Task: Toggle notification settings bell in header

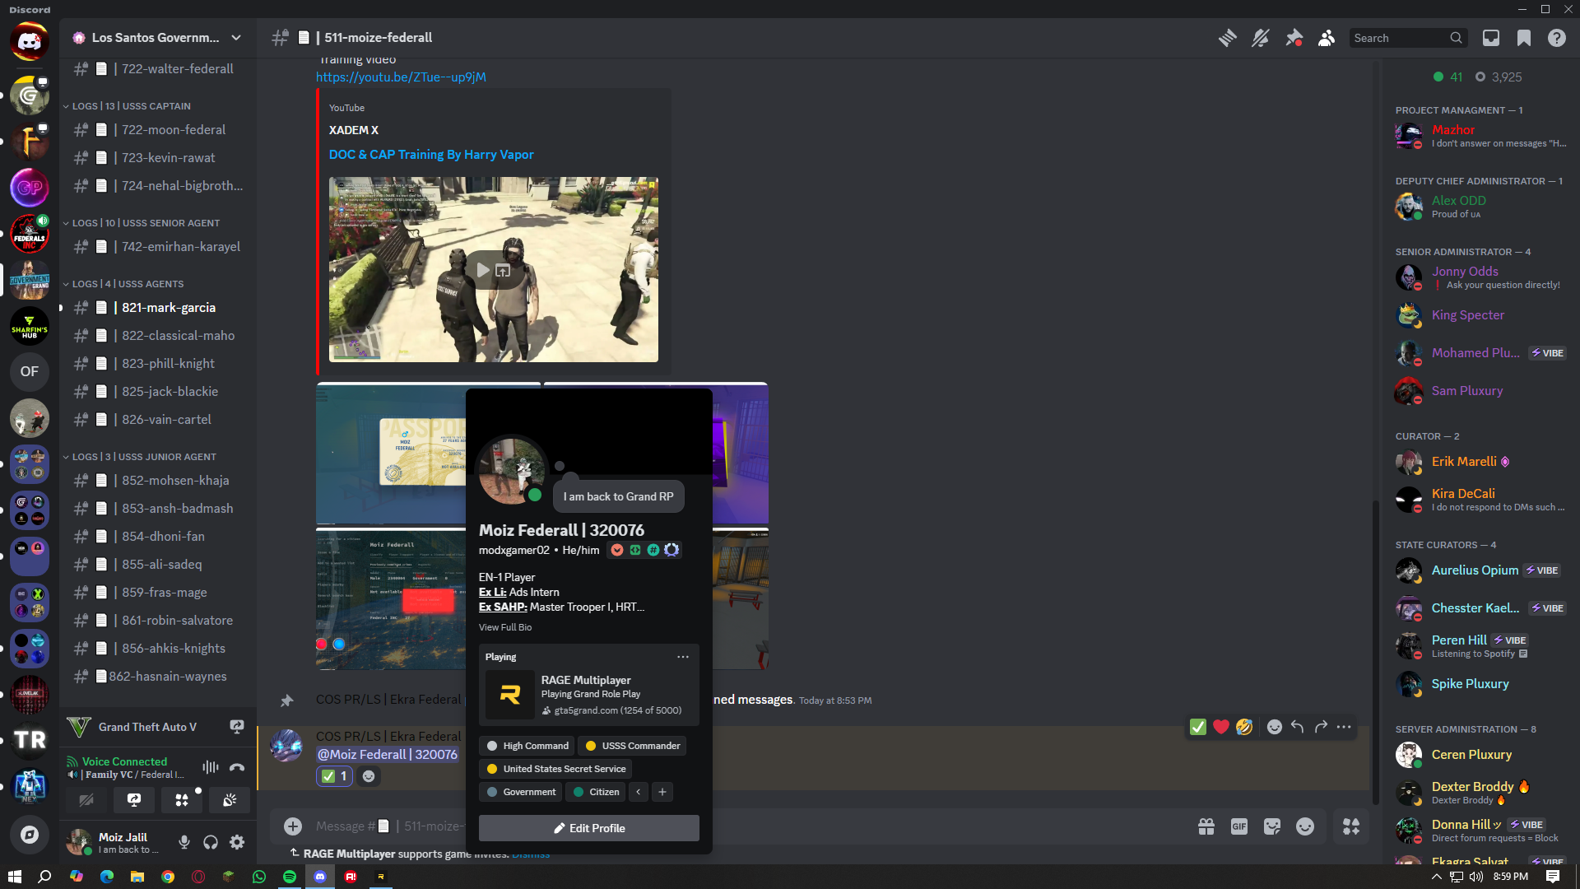Action: (x=1260, y=38)
